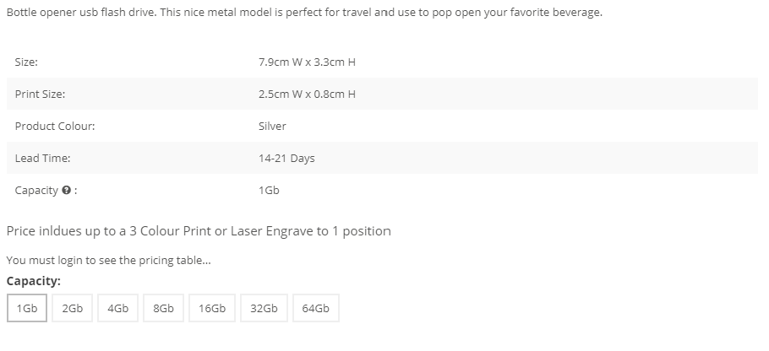
Task: Choose the 16Gb capacity button
Action: pyautogui.click(x=212, y=309)
